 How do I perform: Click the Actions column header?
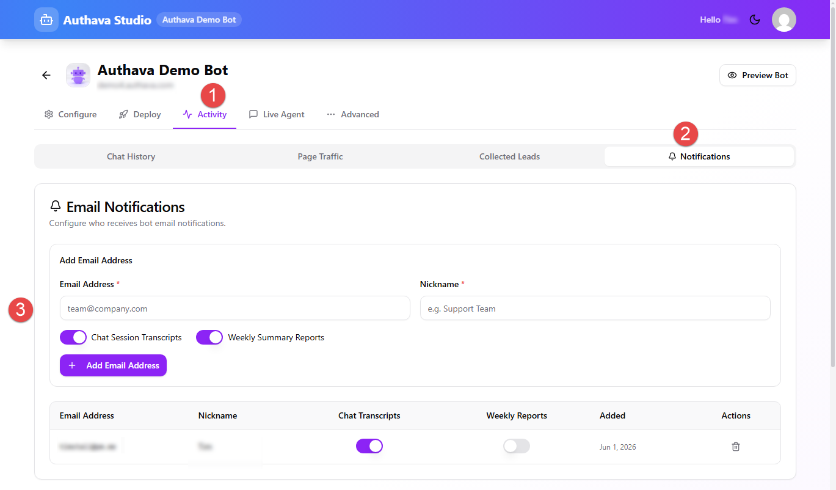(x=736, y=415)
